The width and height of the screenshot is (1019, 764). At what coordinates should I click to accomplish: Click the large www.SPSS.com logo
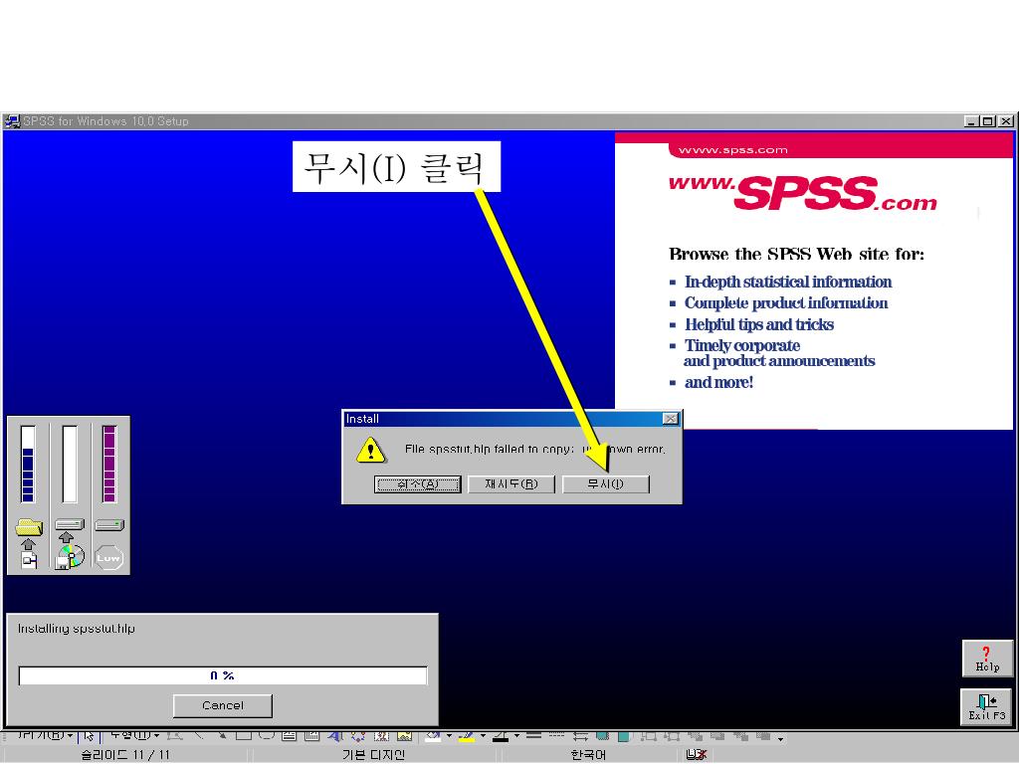pos(803,193)
